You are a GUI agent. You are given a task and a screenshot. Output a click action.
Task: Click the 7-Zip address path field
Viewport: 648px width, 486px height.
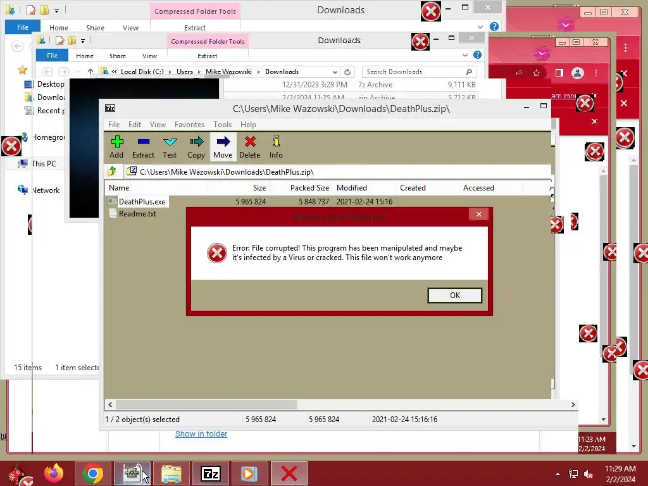(x=338, y=171)
